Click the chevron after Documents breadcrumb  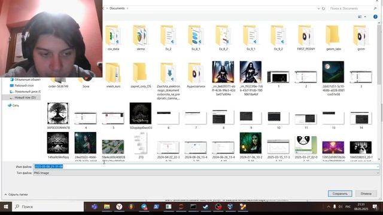point(127,8)
